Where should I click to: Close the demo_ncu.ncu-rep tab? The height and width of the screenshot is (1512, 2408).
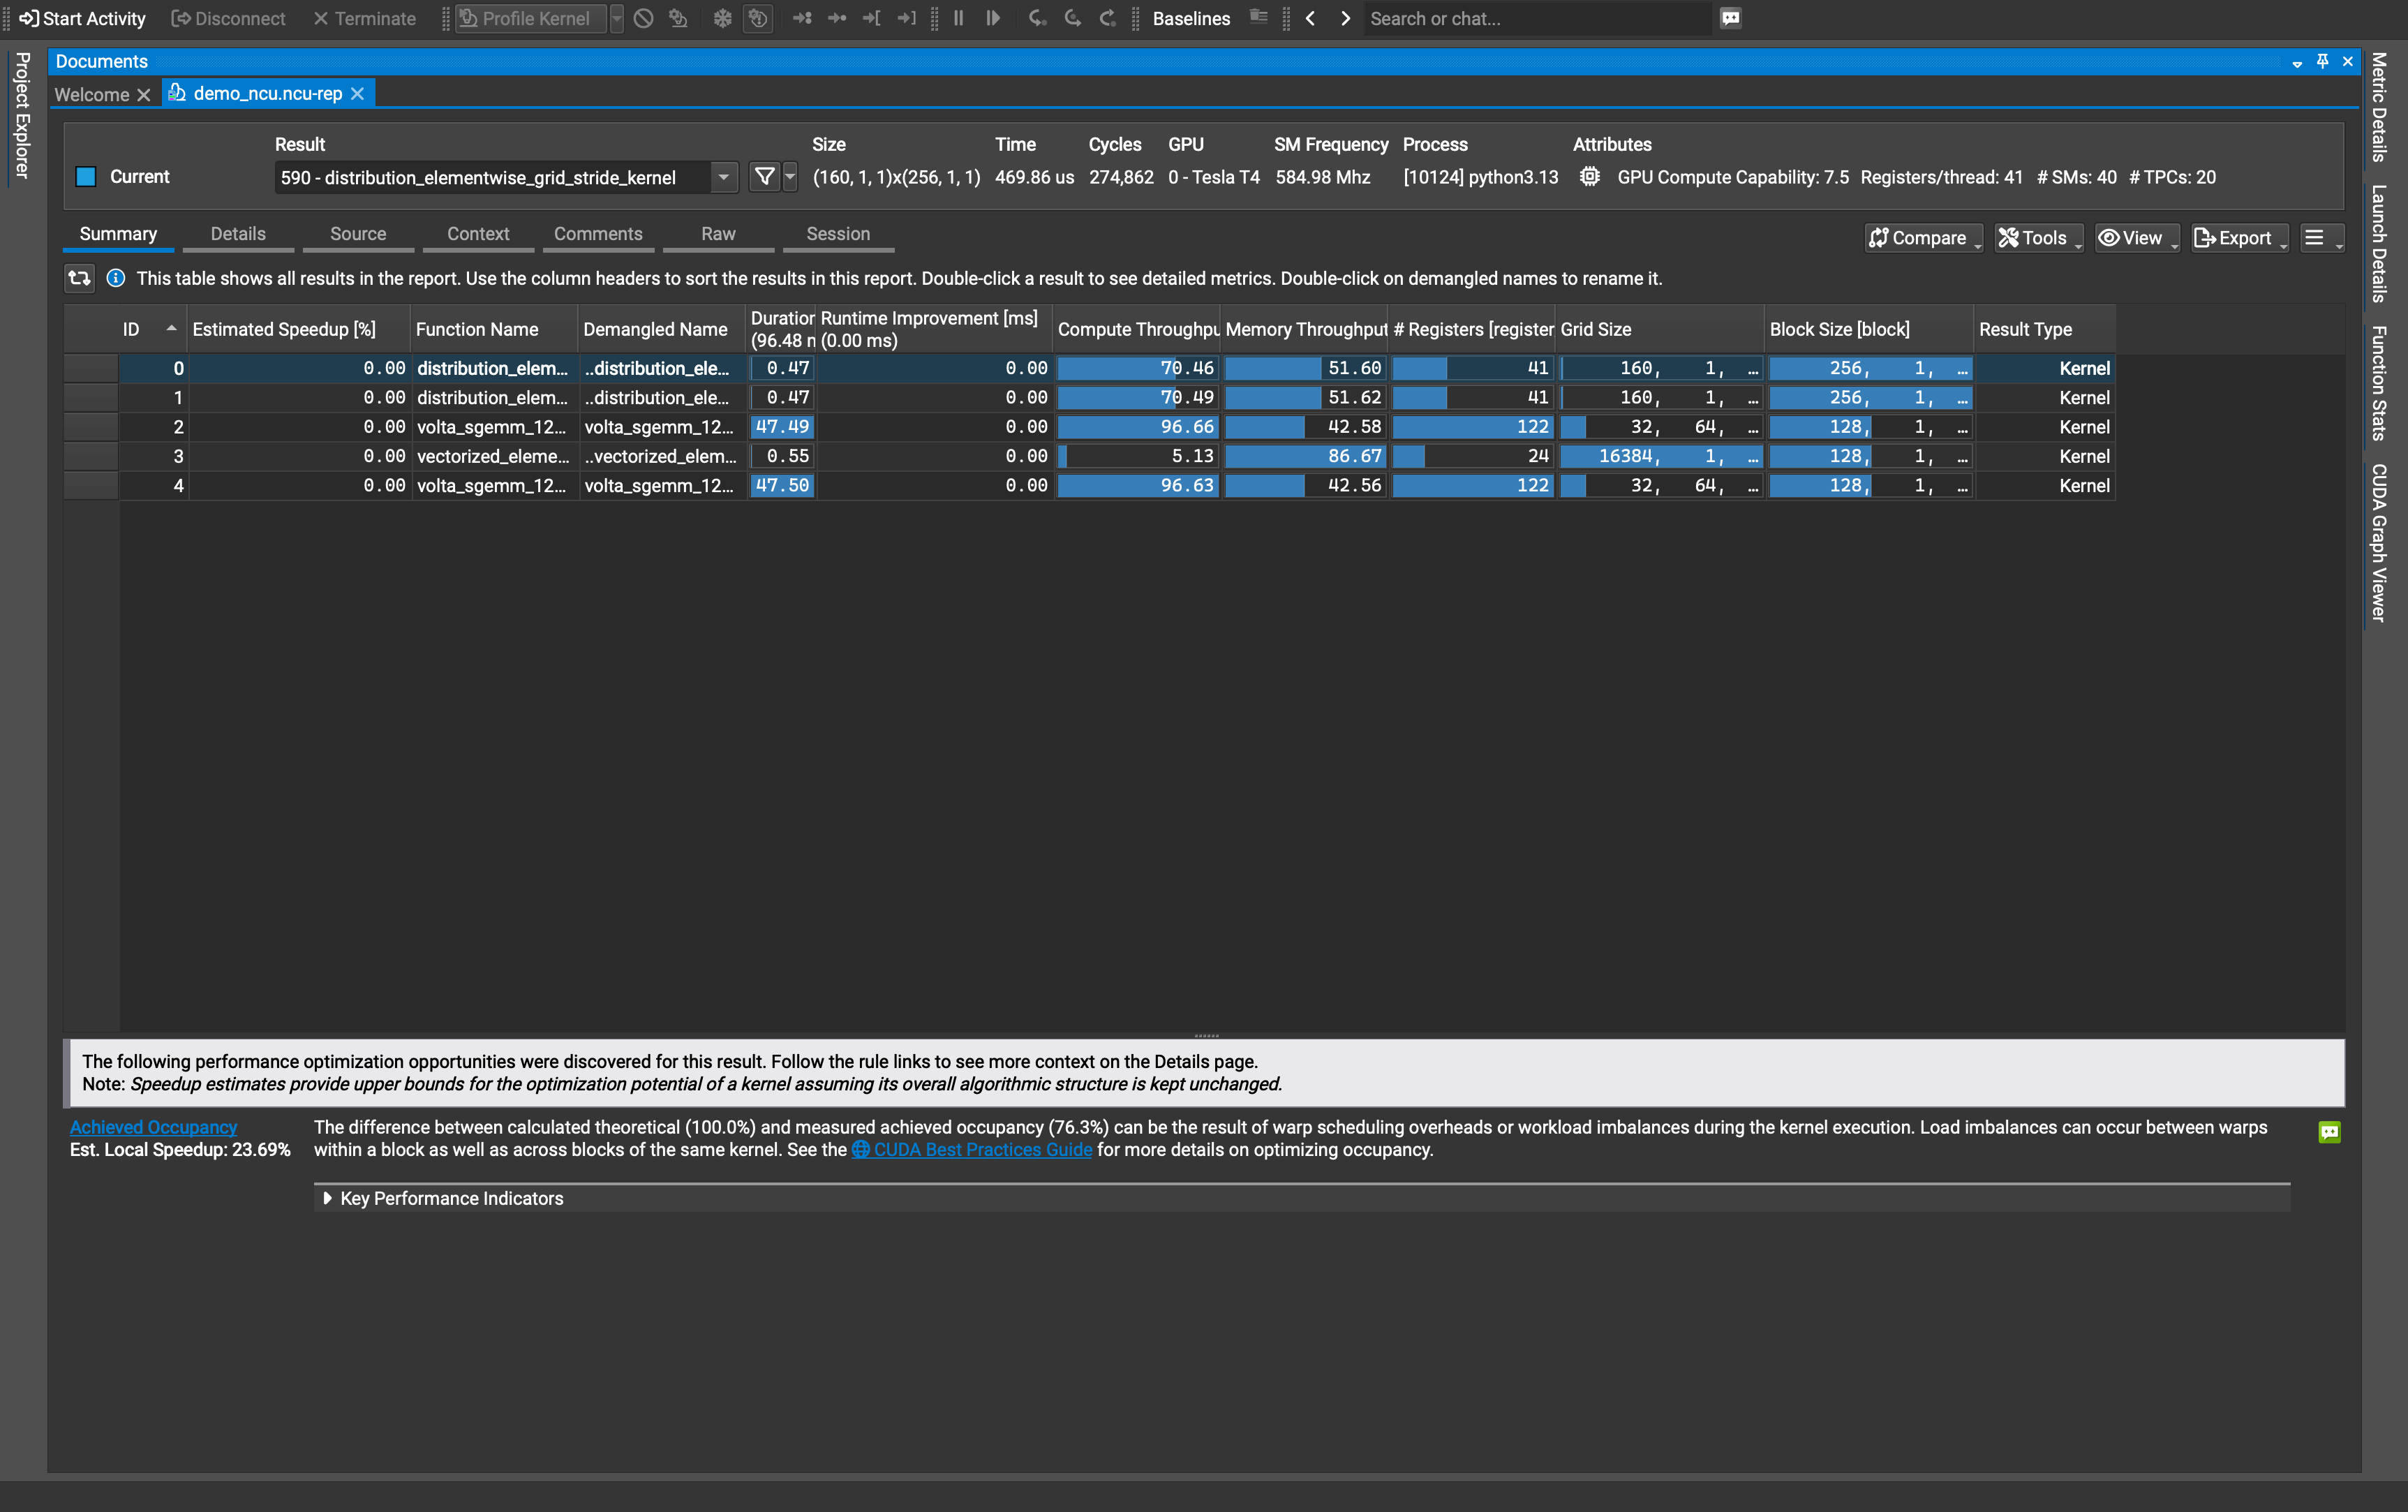pyautogui.click(x=358, y=93)
